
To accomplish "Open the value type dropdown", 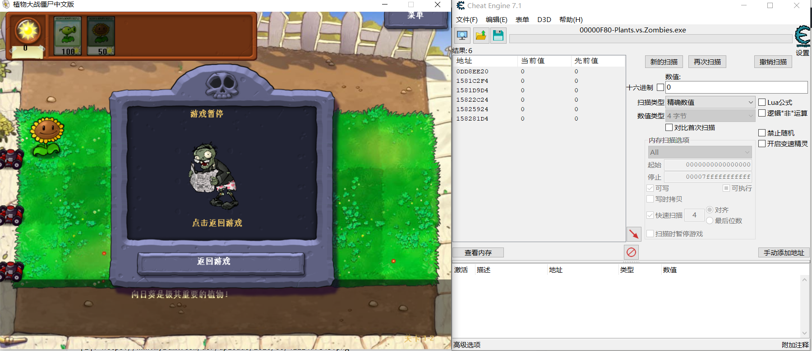I will pos(710,116).
